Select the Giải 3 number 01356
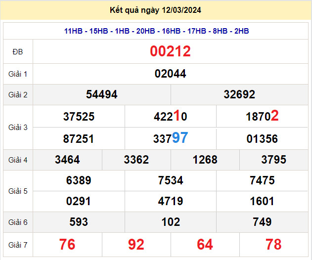This screenshot has height=260, width=312. click(262, 139)
